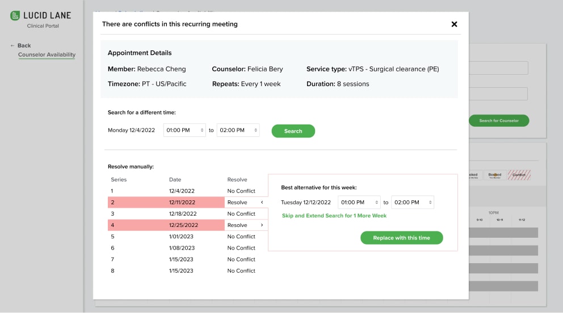Close the recurring meeting conflicts dialog
This screenshot has height=313, width=563.
tap(454, 24)
